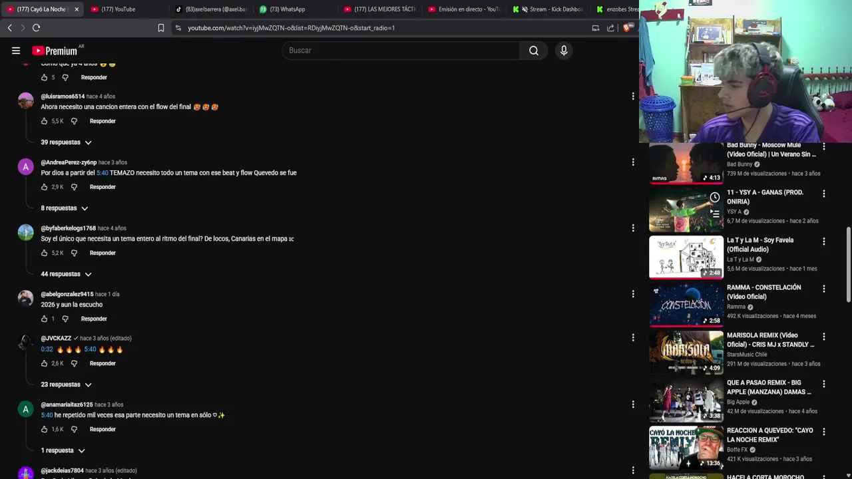The height and width of the screenshot is (479, 852).
Task: Jump to 5:40 timestamp in anamariaitaz6125 comment
Action: point(47,415)
